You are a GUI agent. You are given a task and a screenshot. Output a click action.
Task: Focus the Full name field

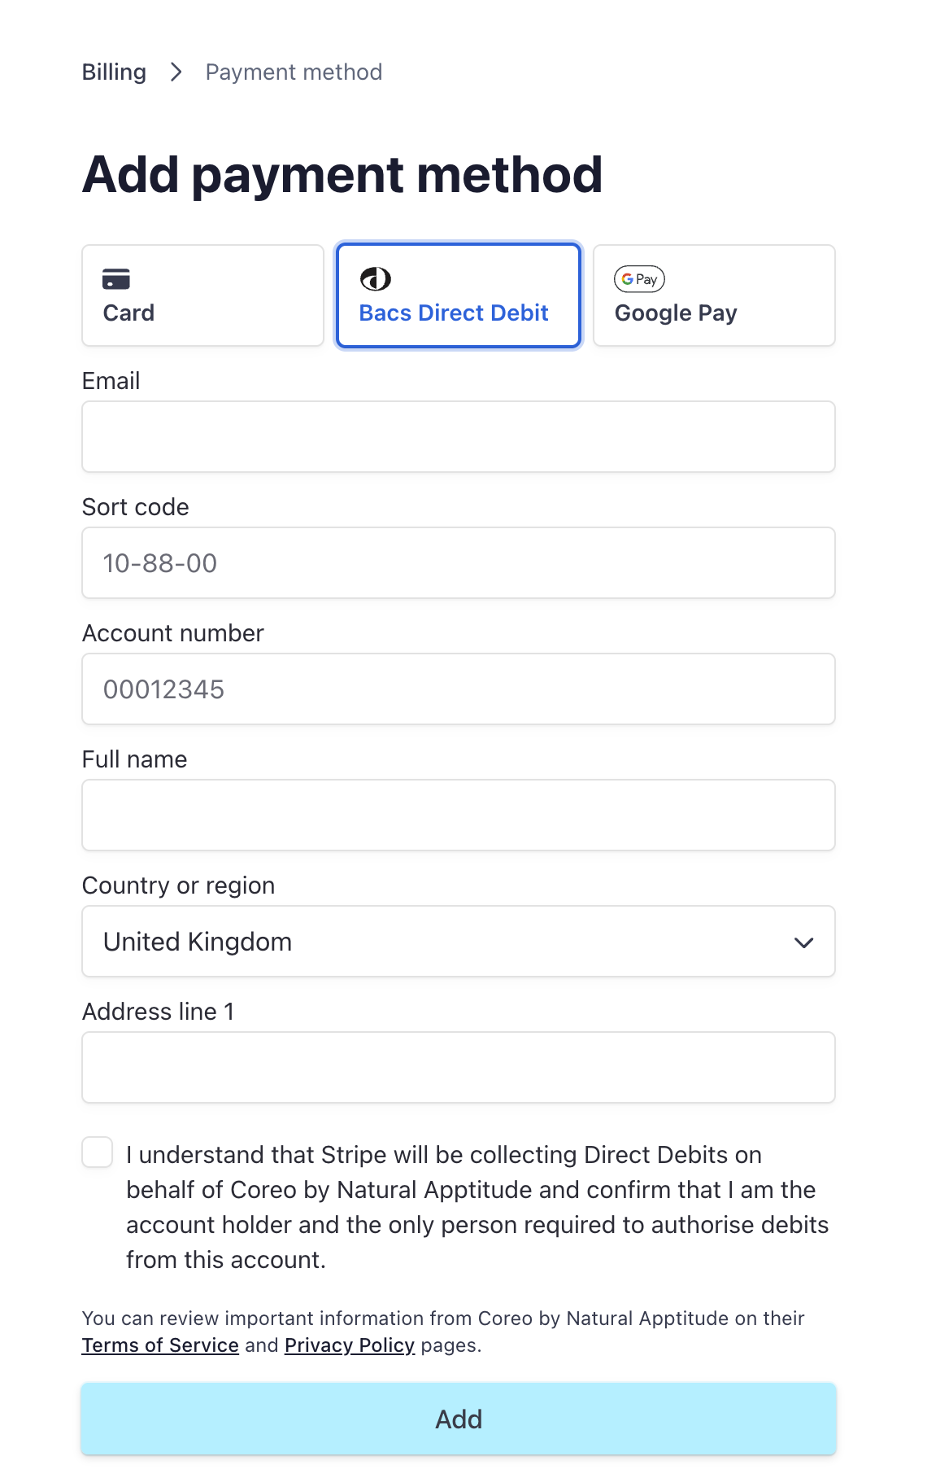pyautogui.click(x=459, y=816)
